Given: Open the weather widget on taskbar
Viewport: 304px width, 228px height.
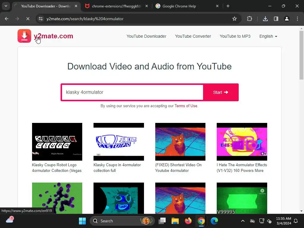Looking at the screenshot, I should click(x=9, y=220).
